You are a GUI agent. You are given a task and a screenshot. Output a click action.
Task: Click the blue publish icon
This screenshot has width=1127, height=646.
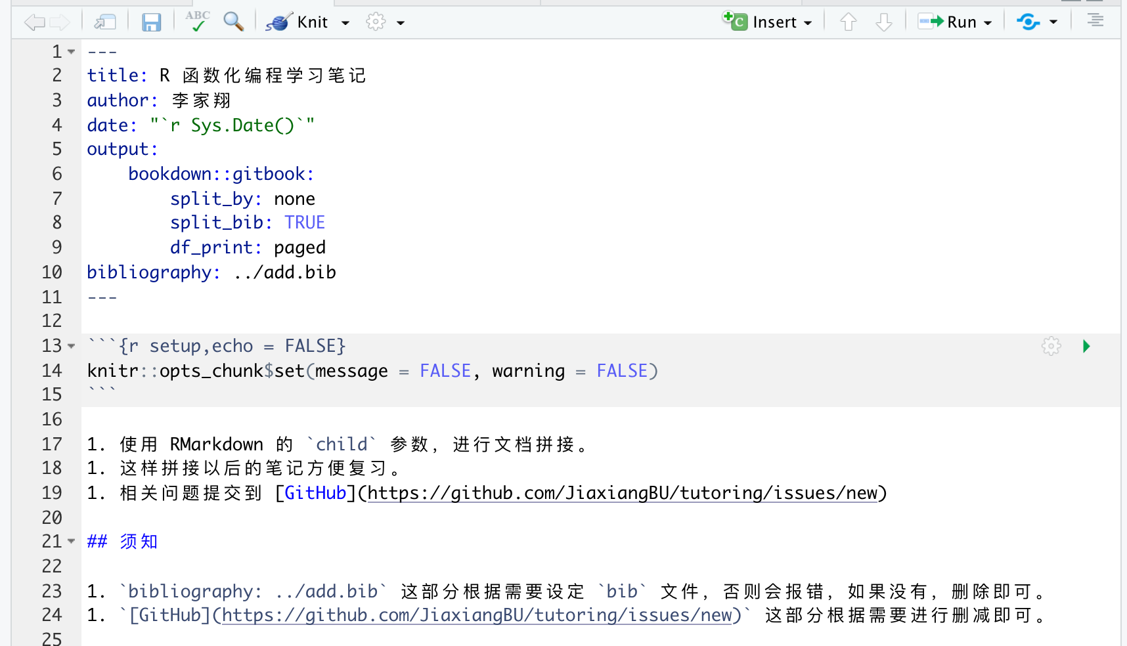coord(1028,22)
